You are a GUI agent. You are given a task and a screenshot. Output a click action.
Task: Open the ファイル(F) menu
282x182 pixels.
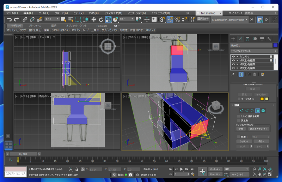[x=12, y=13]
